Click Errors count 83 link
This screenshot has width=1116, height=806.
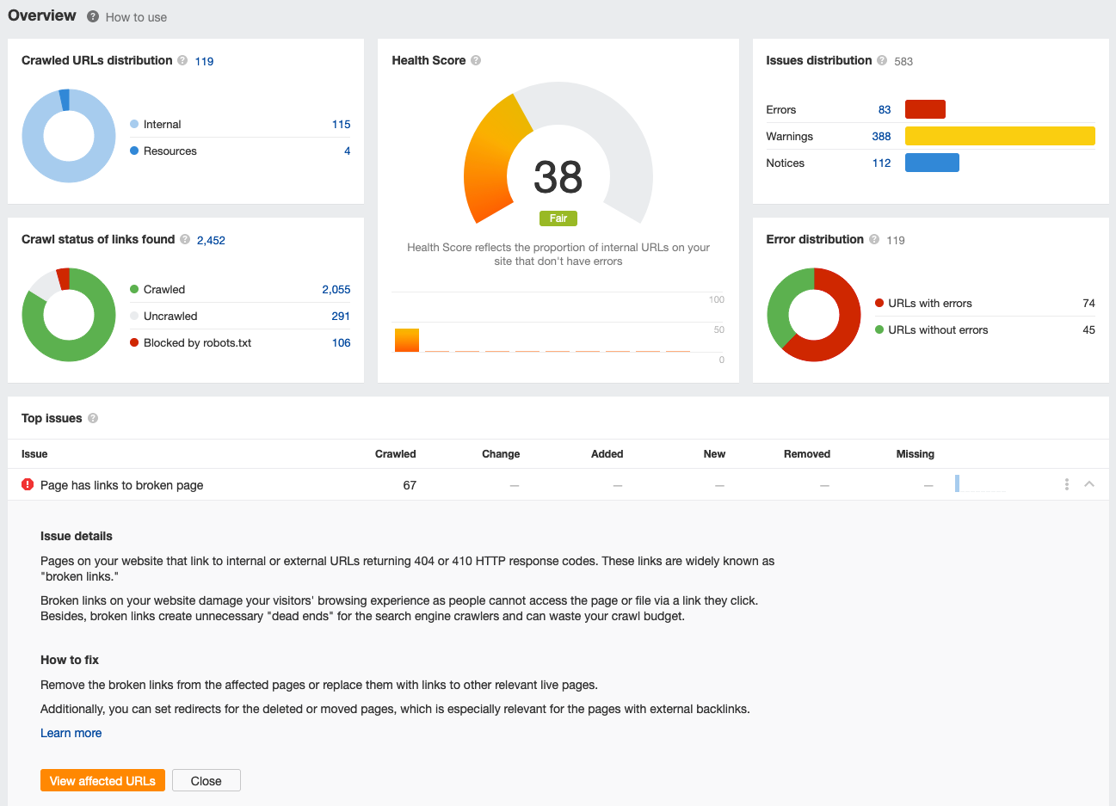(x=885, y=109)
